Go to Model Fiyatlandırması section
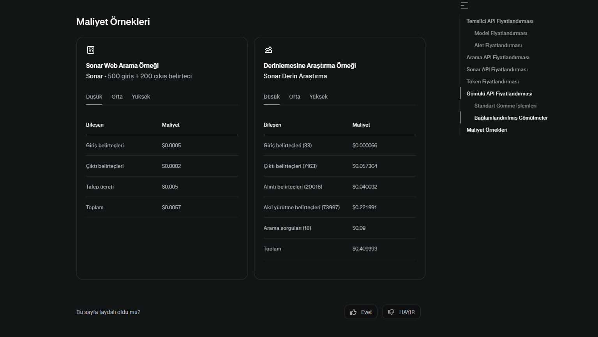This screenshot has width=598, height=337. [501, 33]
